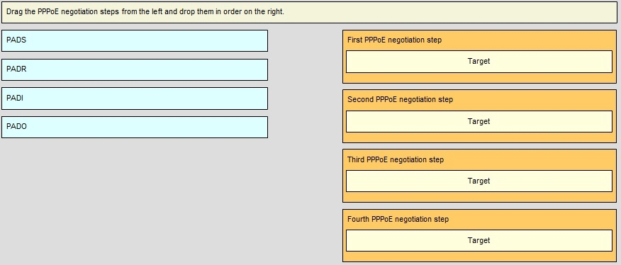Viewport: 621px width, 265px height.
Task: Click empty gray area below PADO item
Action: pos(135,198)
